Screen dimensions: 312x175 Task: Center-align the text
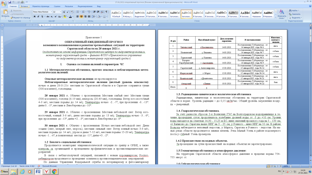coord(81,16)
